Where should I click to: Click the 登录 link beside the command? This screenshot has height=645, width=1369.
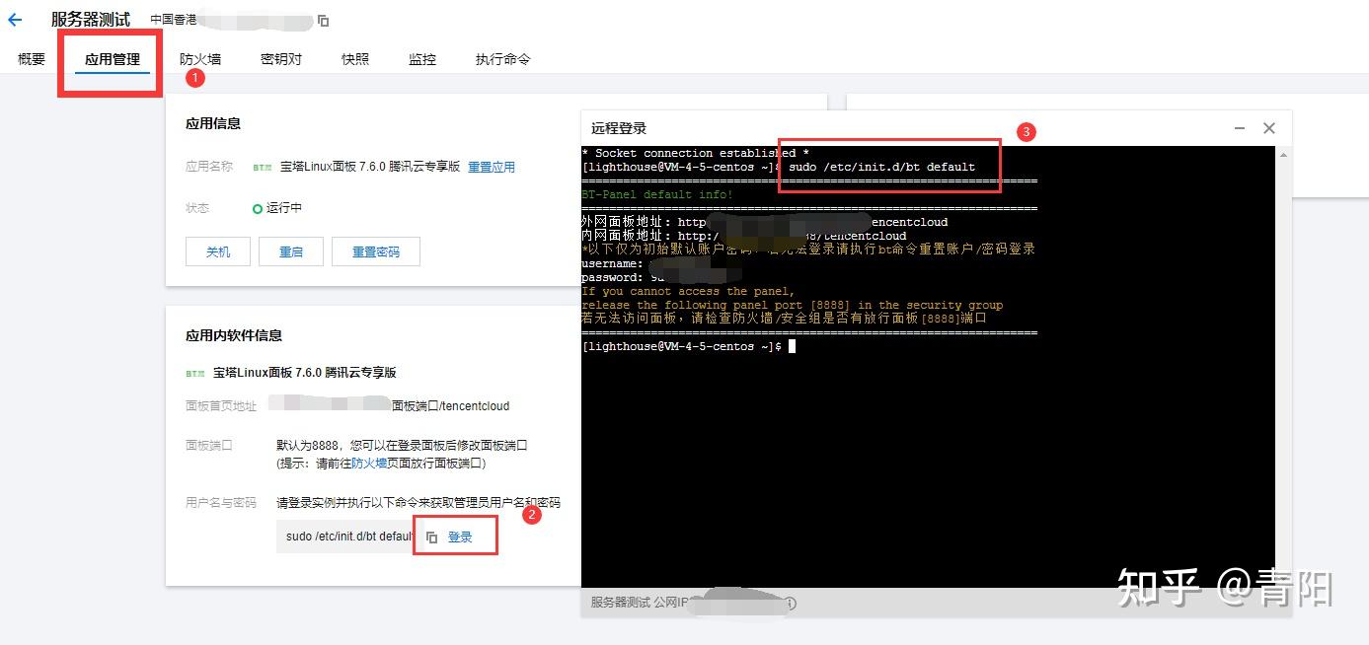460,537
